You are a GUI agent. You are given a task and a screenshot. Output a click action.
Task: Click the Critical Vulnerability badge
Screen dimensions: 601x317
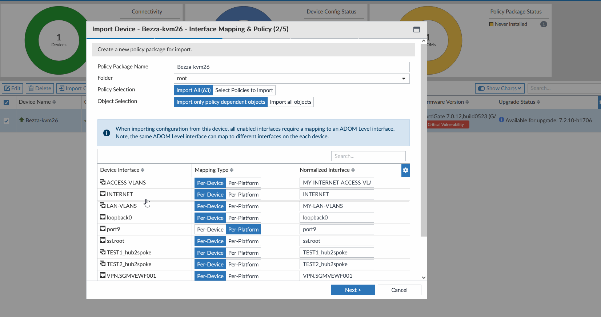click(x=447, y=124)
